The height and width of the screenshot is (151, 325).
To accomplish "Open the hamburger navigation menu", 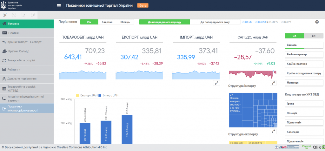I will [59, 5].
